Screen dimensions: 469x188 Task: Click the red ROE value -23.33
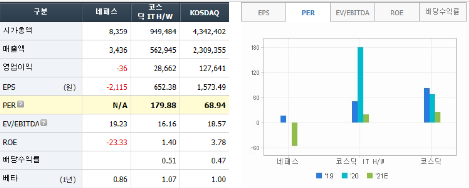(117, 142)
